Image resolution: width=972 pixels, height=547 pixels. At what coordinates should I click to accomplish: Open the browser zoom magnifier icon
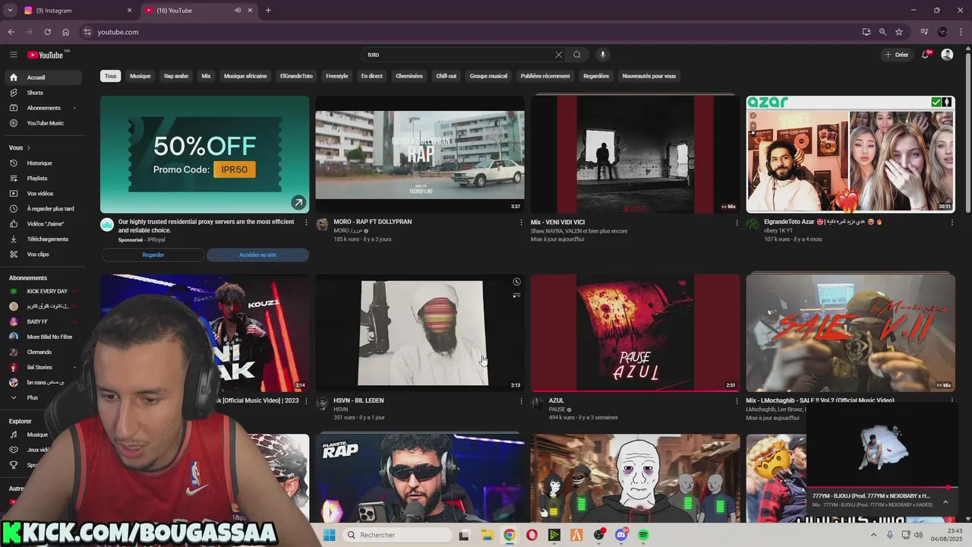point(882,32)
